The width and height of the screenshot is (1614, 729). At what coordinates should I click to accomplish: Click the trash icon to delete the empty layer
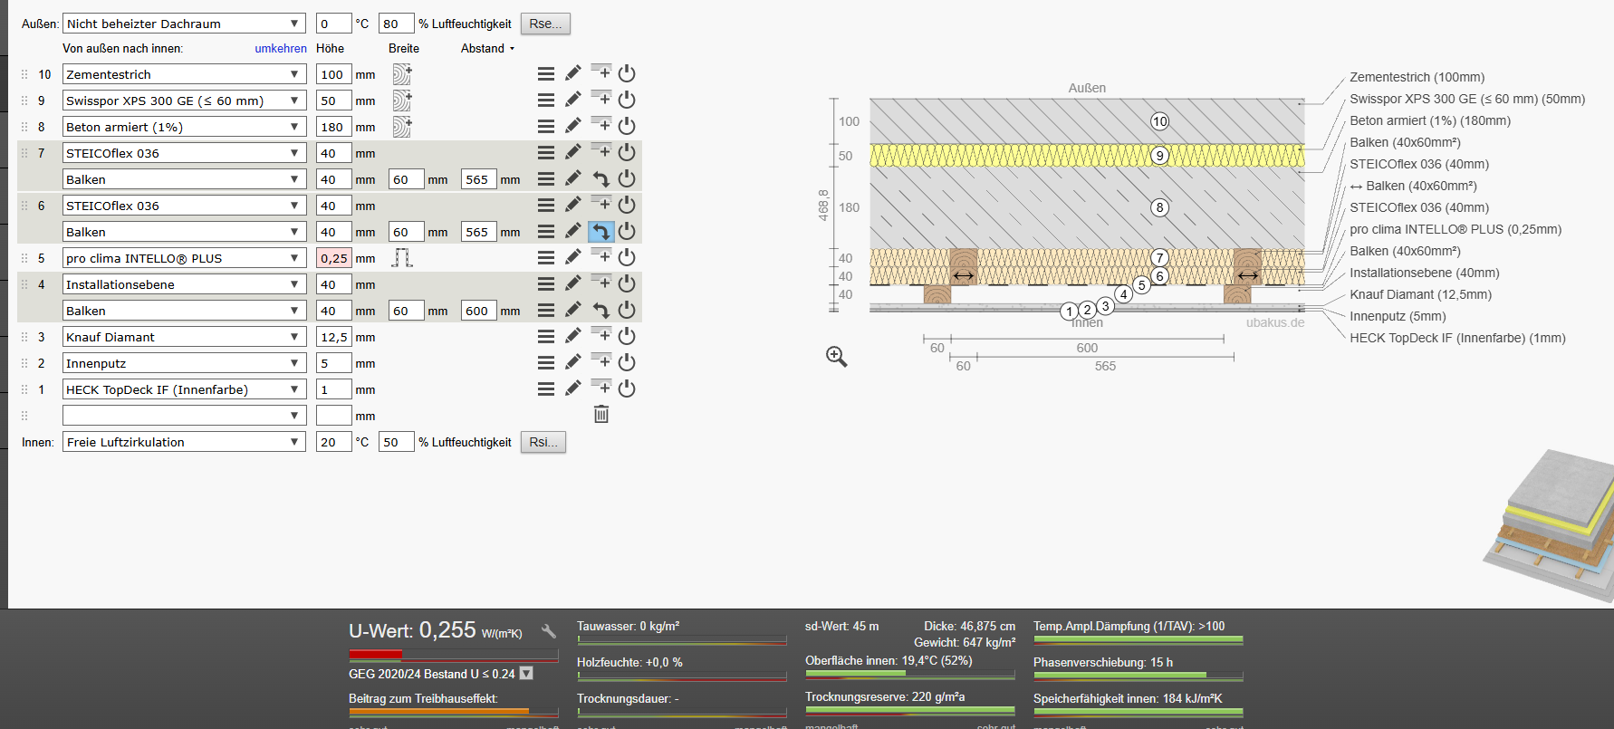coord(601,414)
